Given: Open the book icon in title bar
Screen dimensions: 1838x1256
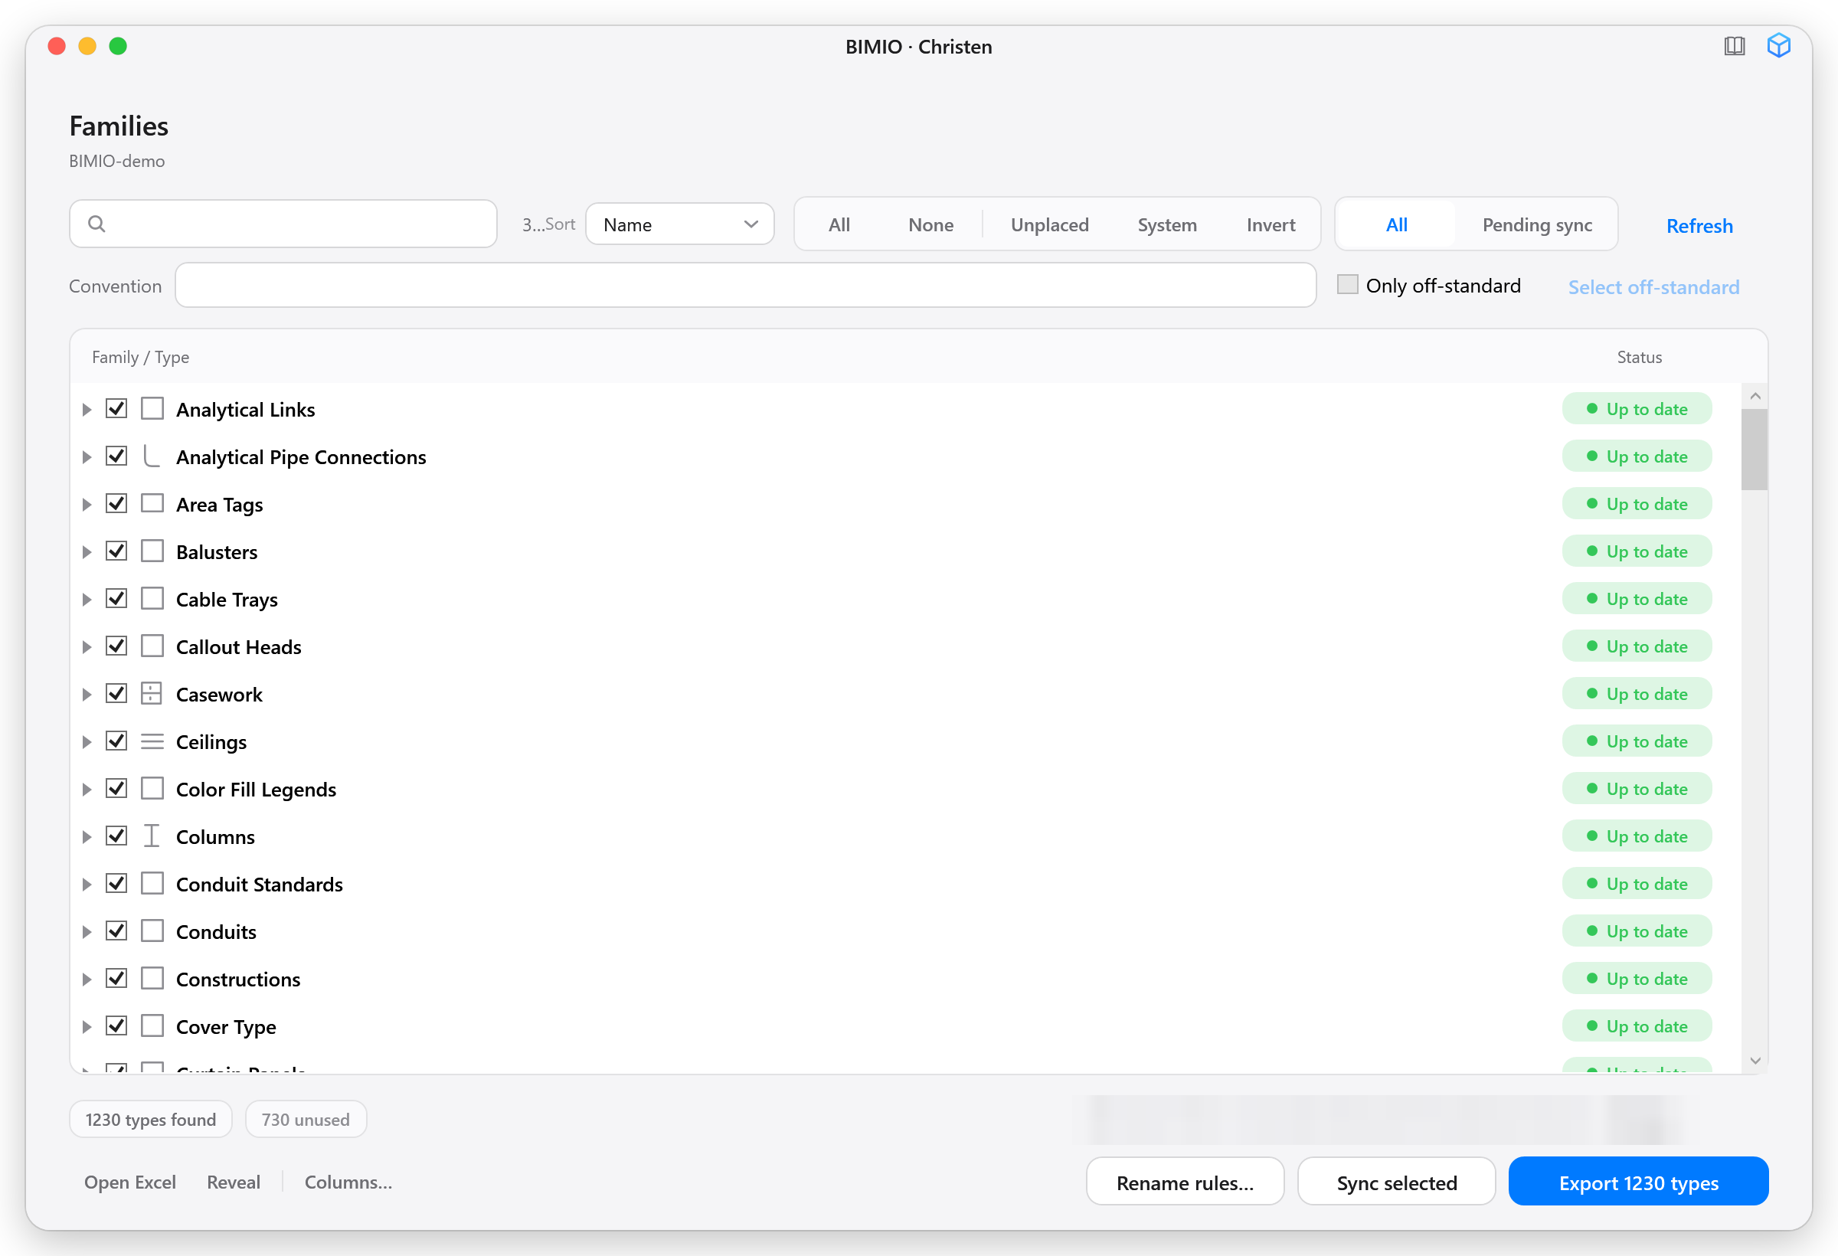Looking at the screenshot, I should click(1735, 47).
